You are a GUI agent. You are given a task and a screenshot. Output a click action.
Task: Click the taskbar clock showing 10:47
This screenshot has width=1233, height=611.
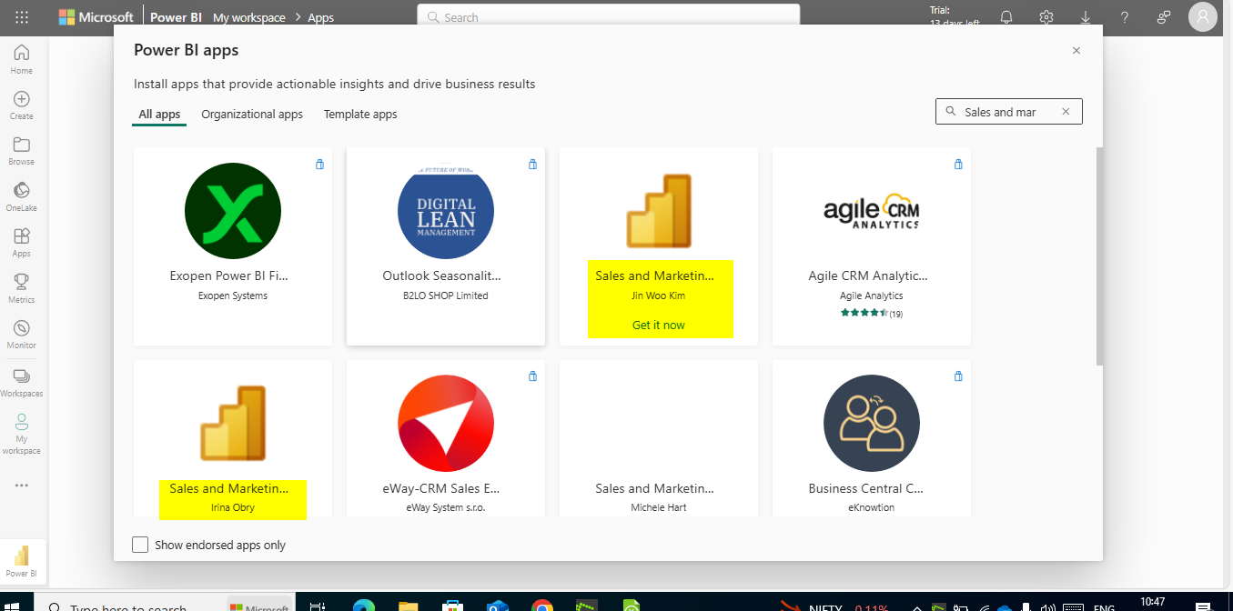tap(1152, 603)
